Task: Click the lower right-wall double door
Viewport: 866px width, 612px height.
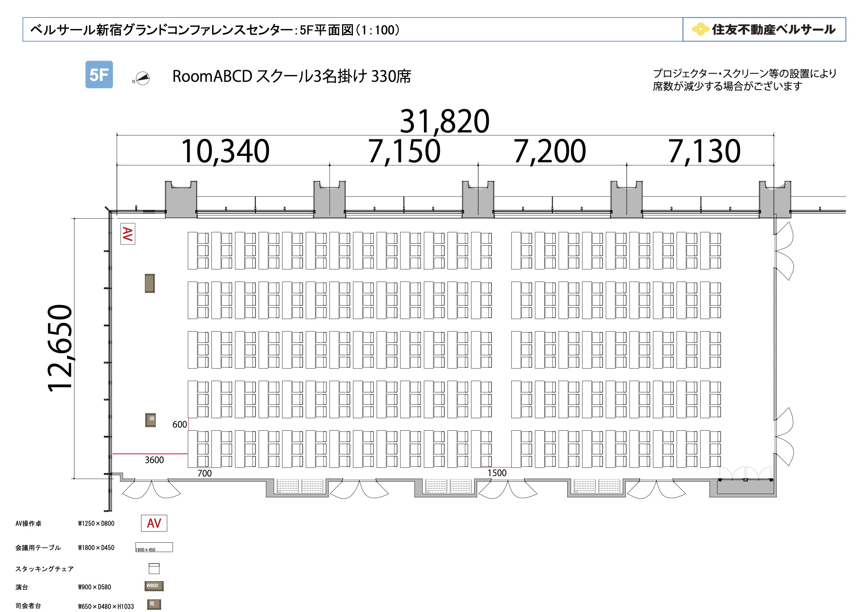Action: tap(784, 437)
